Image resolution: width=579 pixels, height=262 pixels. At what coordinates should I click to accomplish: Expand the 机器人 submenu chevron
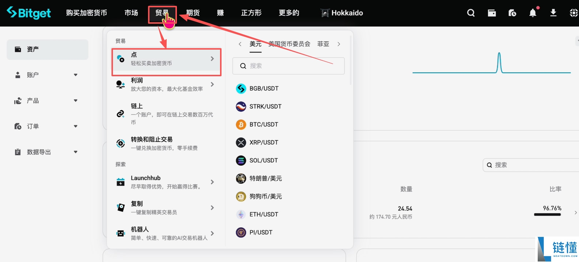click(x=212, y=233)
